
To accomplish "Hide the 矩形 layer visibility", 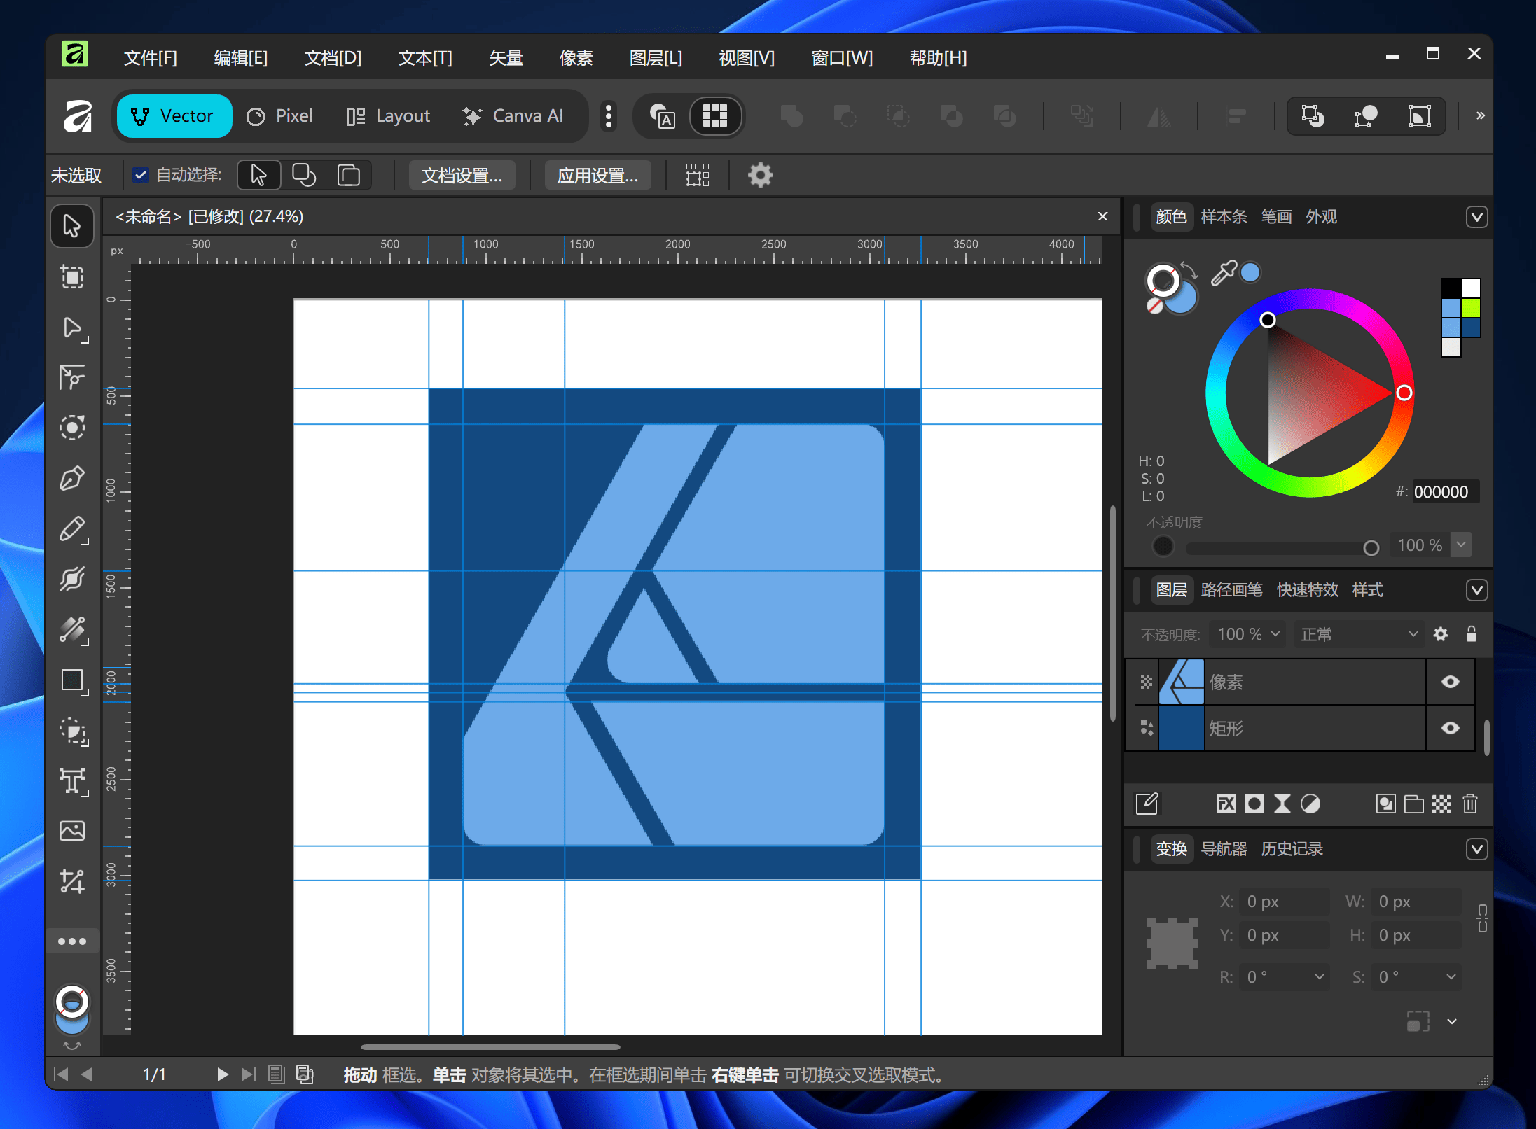I will click(1451, 728).
